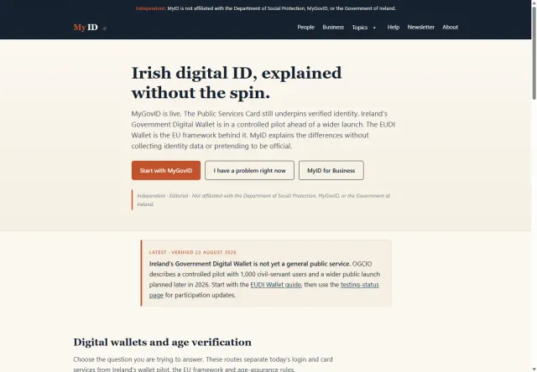Screen dimensions: 537x372
Task: Open the Help nav item
Action: point(394,27)
